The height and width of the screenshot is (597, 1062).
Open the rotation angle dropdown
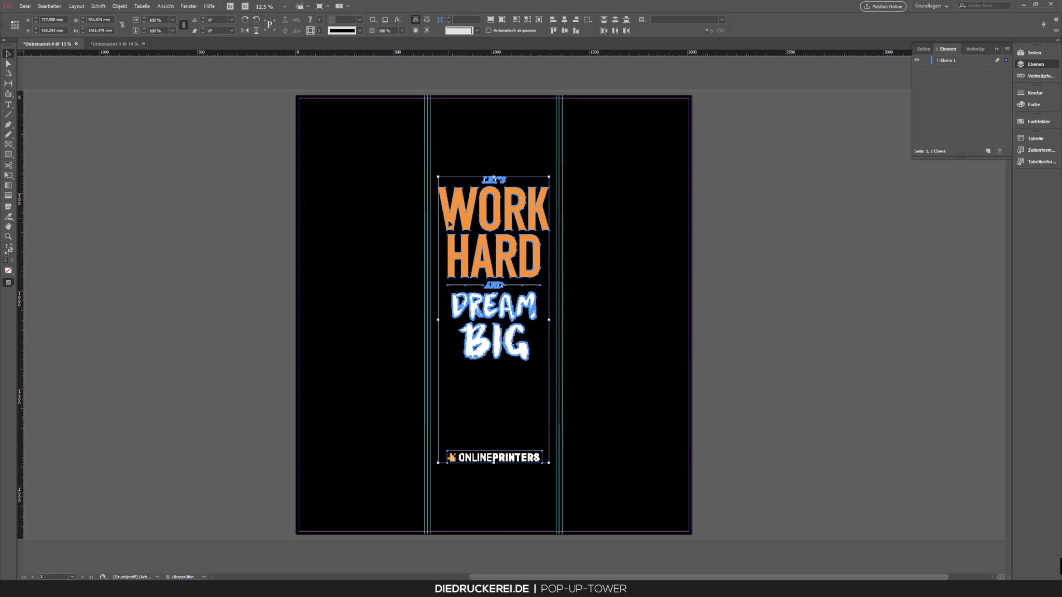click(231, 20)
